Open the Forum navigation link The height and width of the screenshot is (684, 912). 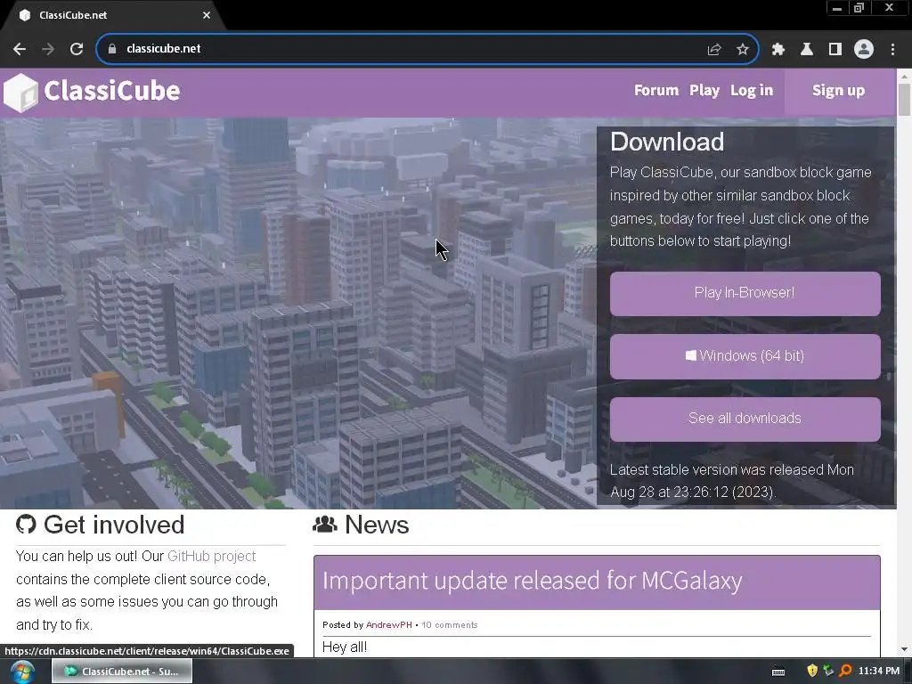point(656,90)
